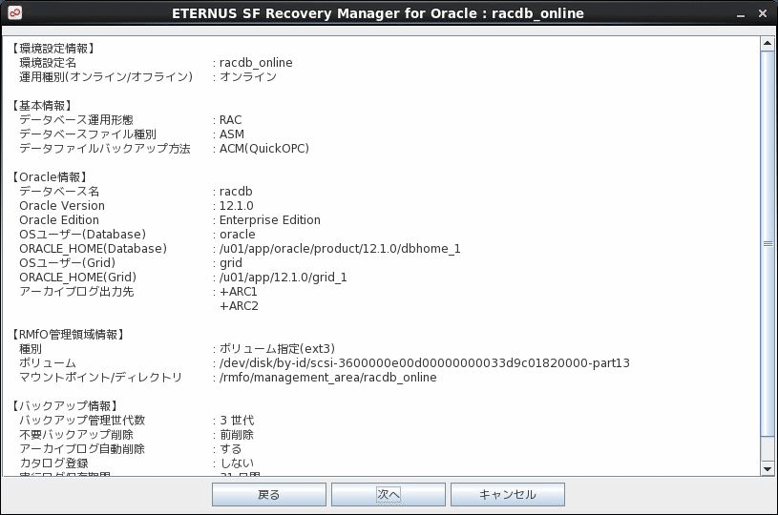This screenshot has width=778, height=515.
Task: Click the window title text
Action: [x=378, y=13]
